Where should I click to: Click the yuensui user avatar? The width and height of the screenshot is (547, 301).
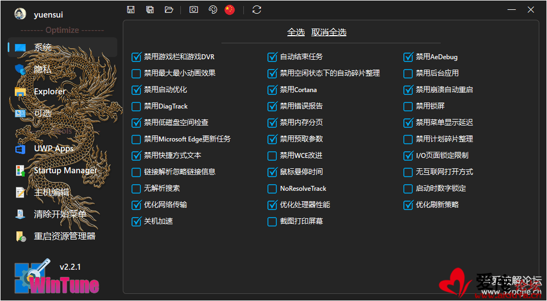click(x=20, y=14)
